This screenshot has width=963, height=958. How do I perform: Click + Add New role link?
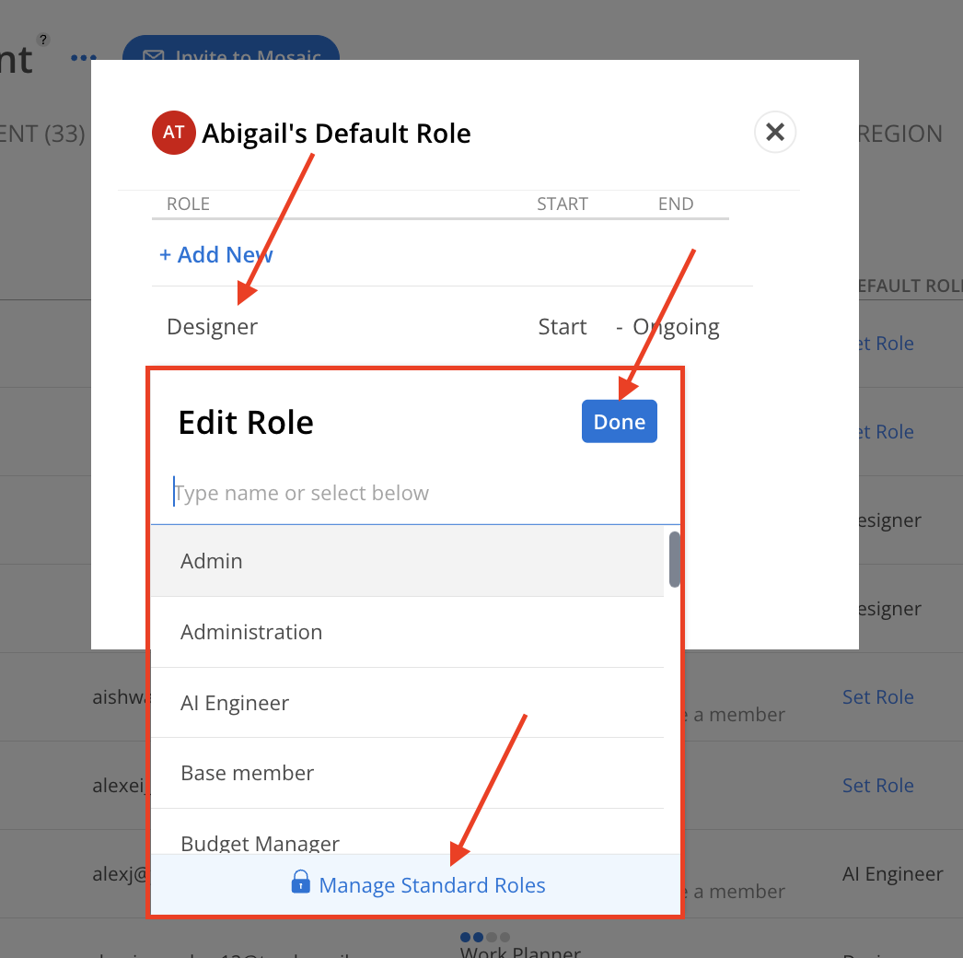tap(216, 254)
